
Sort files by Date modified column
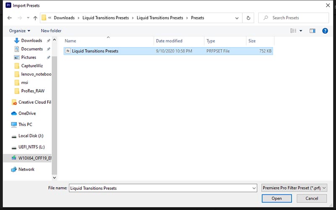pyautogui.click(x=179, y=41)
